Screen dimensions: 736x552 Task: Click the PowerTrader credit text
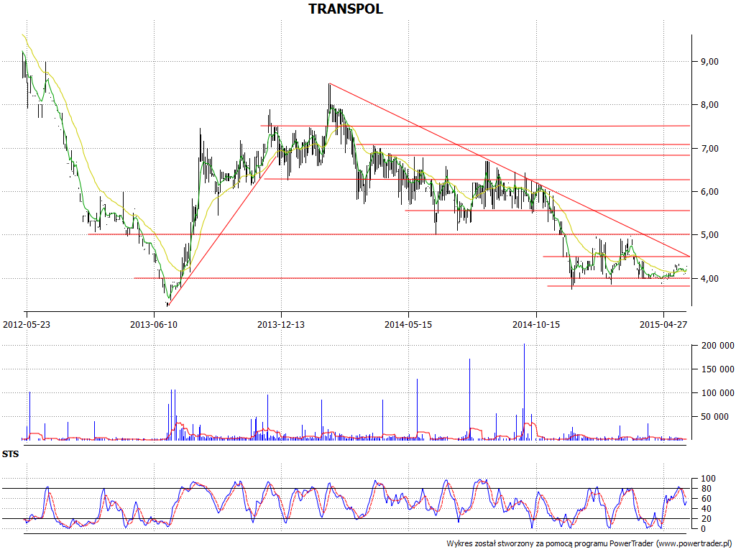(589, 543)
